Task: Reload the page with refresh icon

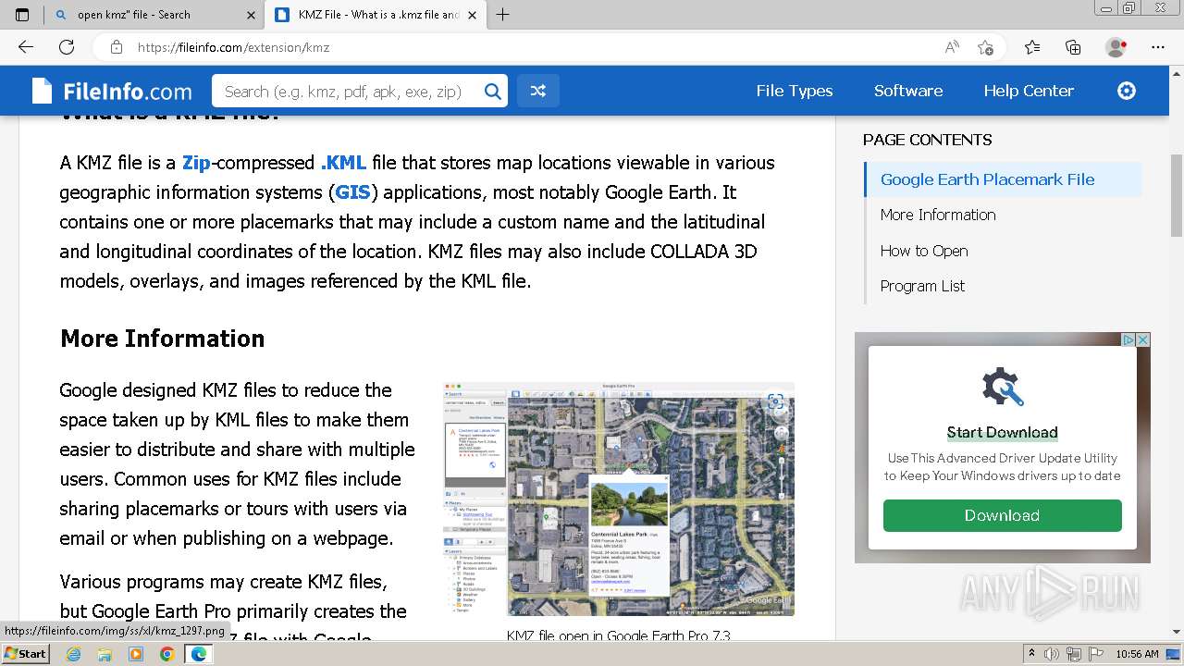Action: [67, 47]
